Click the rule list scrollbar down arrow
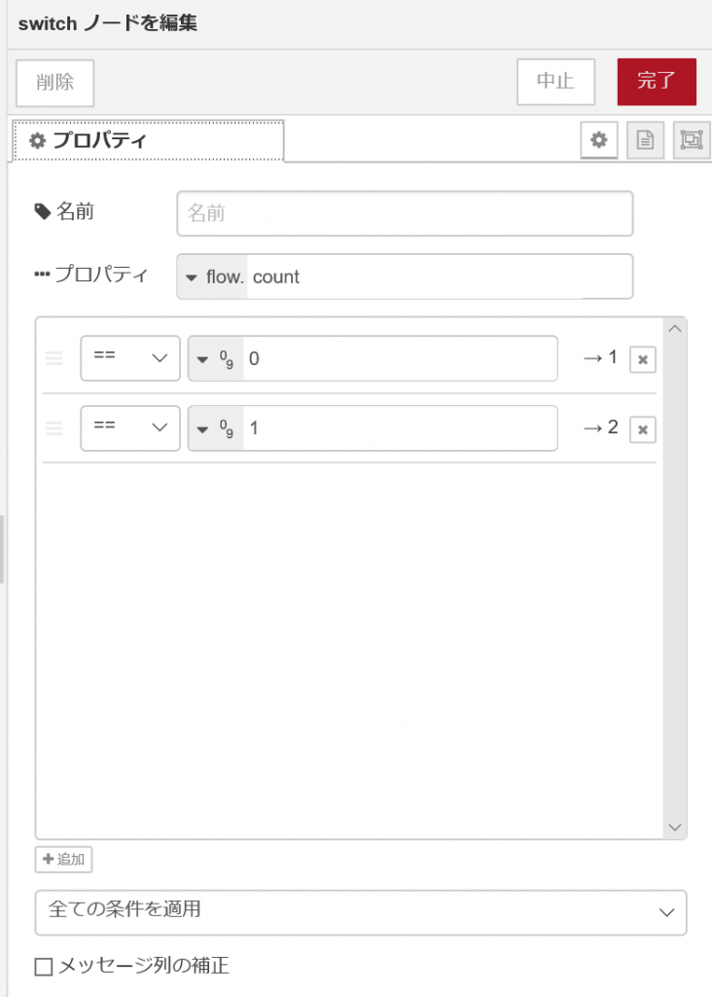Image resolution: width=712 pixels, height=997 pixels. point(675,827)
